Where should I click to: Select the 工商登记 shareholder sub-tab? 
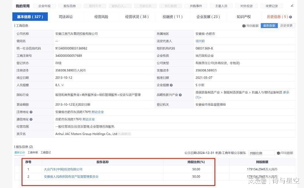[46, 152]
